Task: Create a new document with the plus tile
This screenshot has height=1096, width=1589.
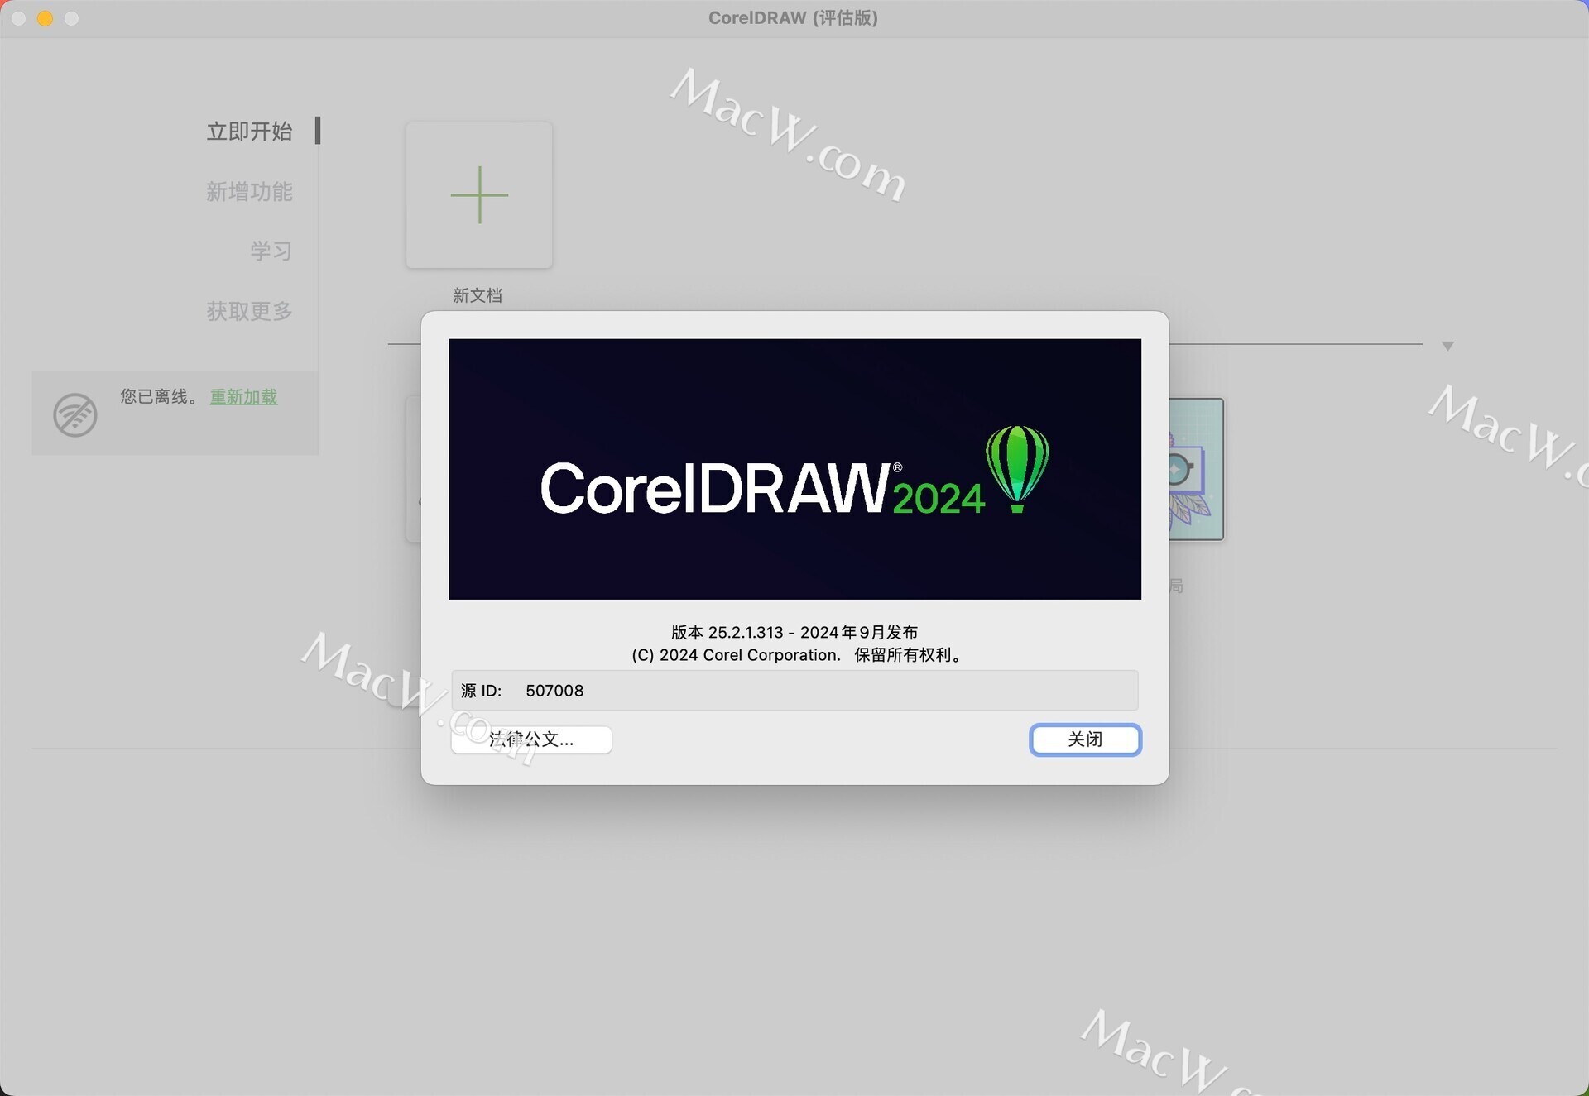Action: click(479, 195)
